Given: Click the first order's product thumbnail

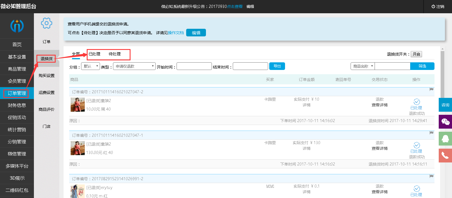Looking at the screenshot, I should [x=78, y=105].
